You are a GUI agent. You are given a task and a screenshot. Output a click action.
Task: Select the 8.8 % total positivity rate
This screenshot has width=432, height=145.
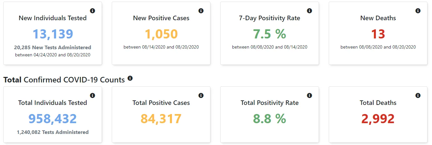coord(270,119)
